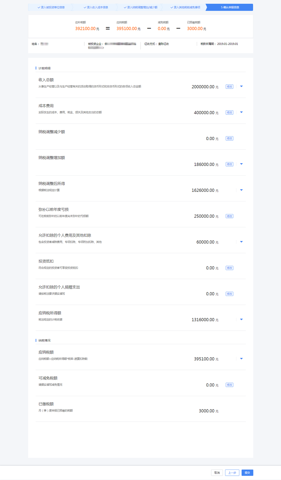
Task: Click the 上一步 previous step button
Action: tap(232, 473)
